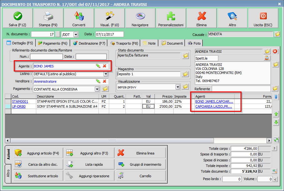The height and width of the screenshot is (191, 284).
Task: Click the ? button beside Totale corpo
Action: (x=274, y=149)
